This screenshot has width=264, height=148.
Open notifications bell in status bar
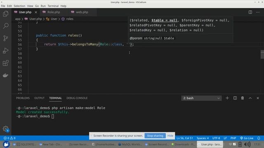point(259,138)
